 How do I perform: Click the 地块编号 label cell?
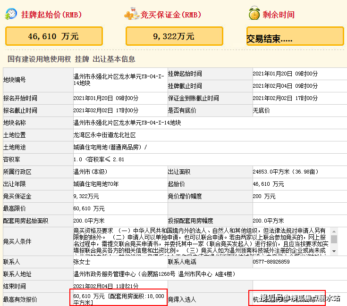click(x=38, y=80)
